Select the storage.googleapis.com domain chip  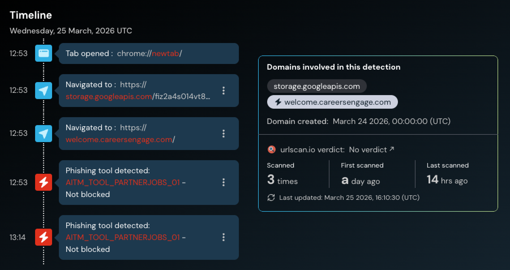[316, 86]
